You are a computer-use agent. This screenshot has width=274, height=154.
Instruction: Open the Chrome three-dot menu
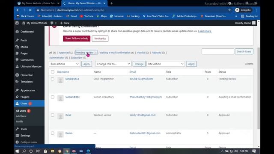click(x=256, y=10)
